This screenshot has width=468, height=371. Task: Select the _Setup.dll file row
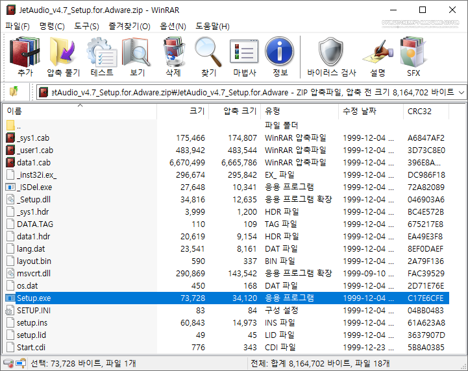(x=226, y=200)
